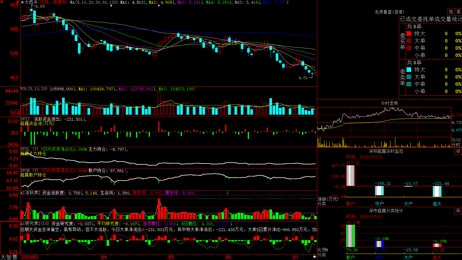Screen dimensions: 462x260
Task: Click the 超赢资金流(万元) indicator label
Action: click(x=37, y=124)
